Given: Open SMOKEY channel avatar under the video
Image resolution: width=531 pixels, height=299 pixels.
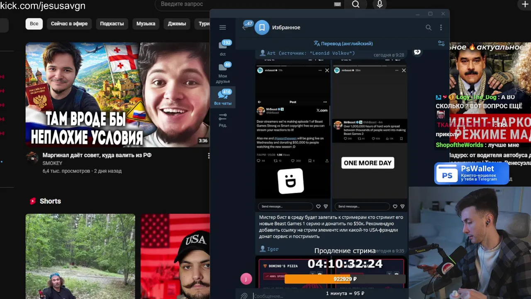Looking at the screenshot, I should point(32,157).
